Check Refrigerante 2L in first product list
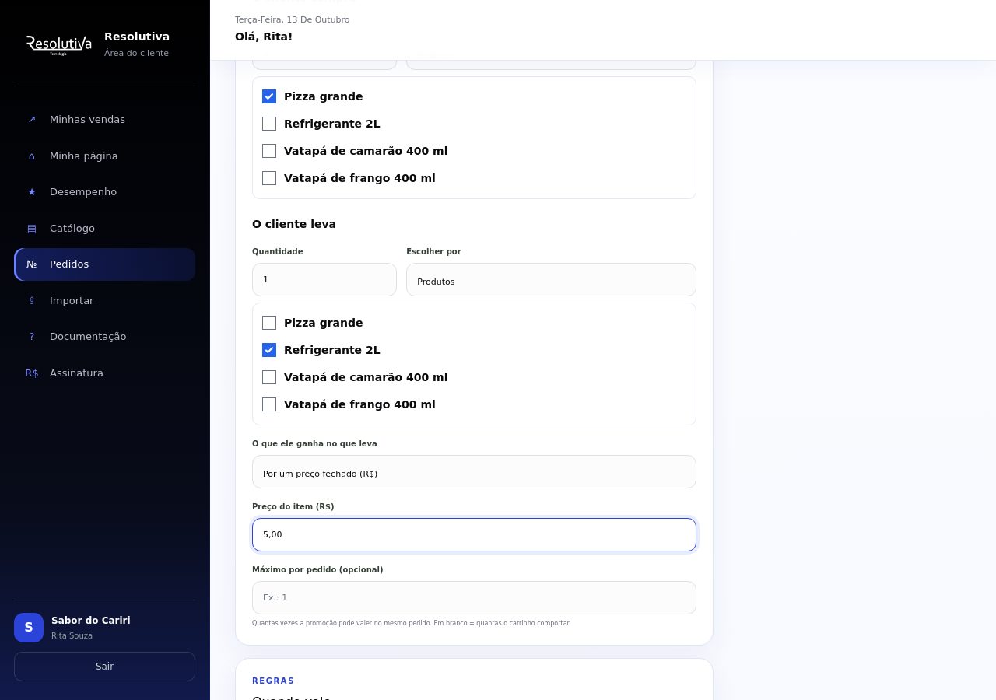 pyautogui.click(x=269, y=124)
